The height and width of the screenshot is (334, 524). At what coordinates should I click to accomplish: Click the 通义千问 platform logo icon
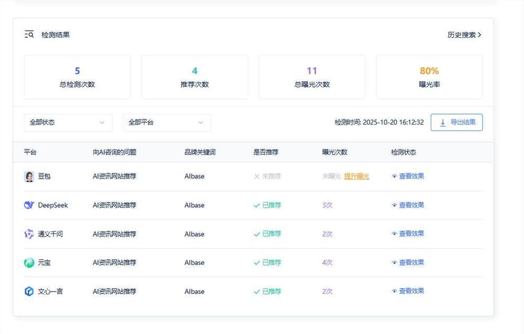pos(29,234)
